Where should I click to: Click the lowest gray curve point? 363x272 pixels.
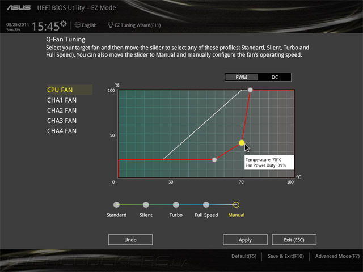pos(214,160)
